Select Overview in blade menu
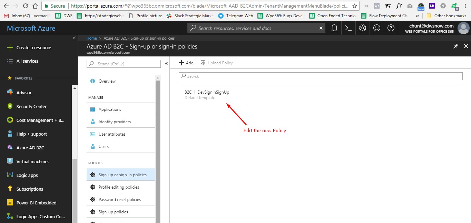This screenshot has width=471, height=223. [121, 81]
